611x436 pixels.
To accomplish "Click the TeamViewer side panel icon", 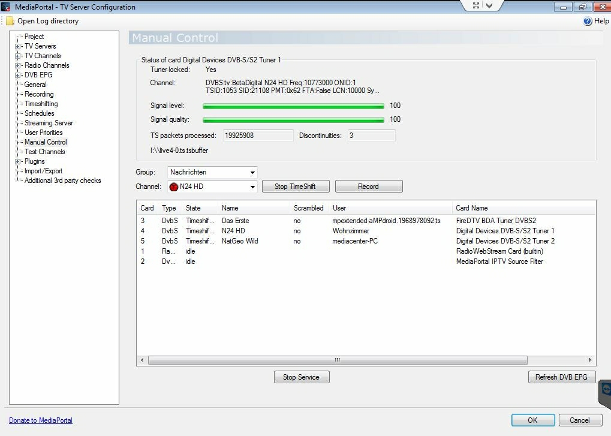I will [606, 391].
